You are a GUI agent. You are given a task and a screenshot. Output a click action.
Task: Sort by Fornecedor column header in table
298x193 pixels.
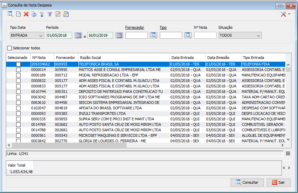coord(66,58)
